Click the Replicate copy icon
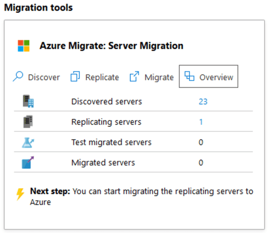Image resolution: width=270 pixels, height=233 pixels. (75, 77)
